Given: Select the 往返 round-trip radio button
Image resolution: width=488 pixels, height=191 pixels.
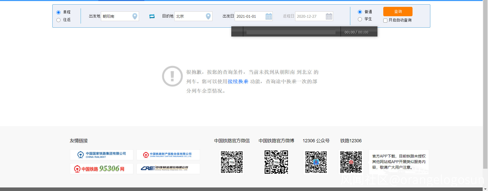Looking at the screenshot, I should (x=58, y=20).
